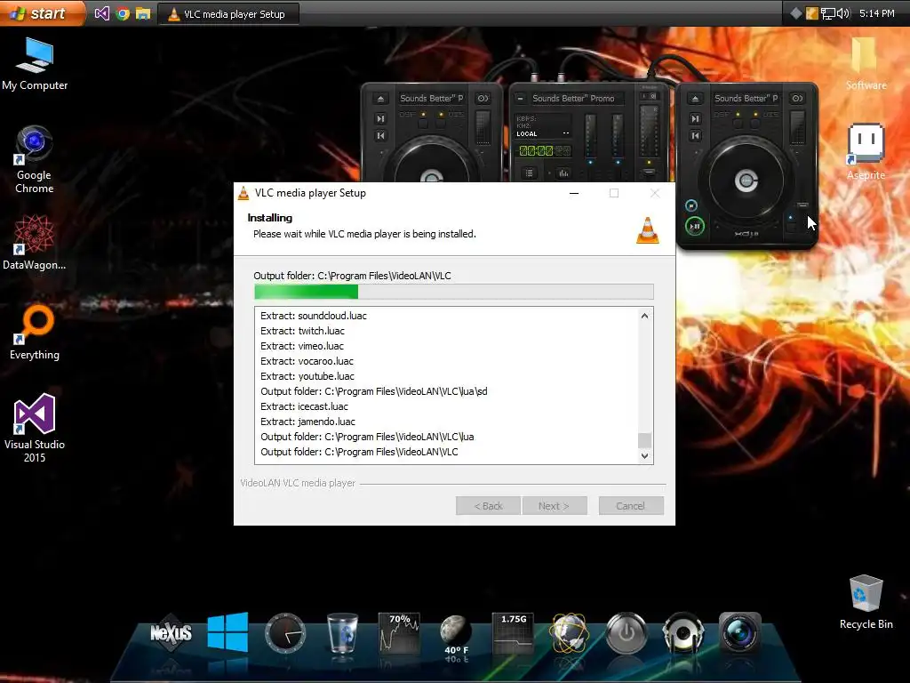Minimize the VLC media player Setup window
The width and height of the screenshot is (910, 683).
(x=574, y=193)
